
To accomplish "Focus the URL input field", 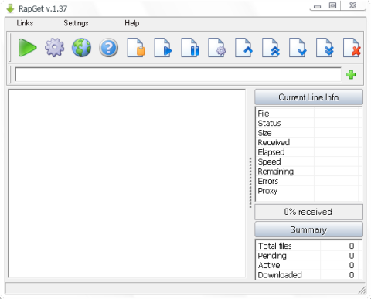I will point(178,75).
